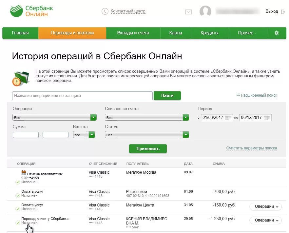Expand Операции menu for МегаФон Центр row
This screenshot has width=289, height=233.
(x=266, y=207)
